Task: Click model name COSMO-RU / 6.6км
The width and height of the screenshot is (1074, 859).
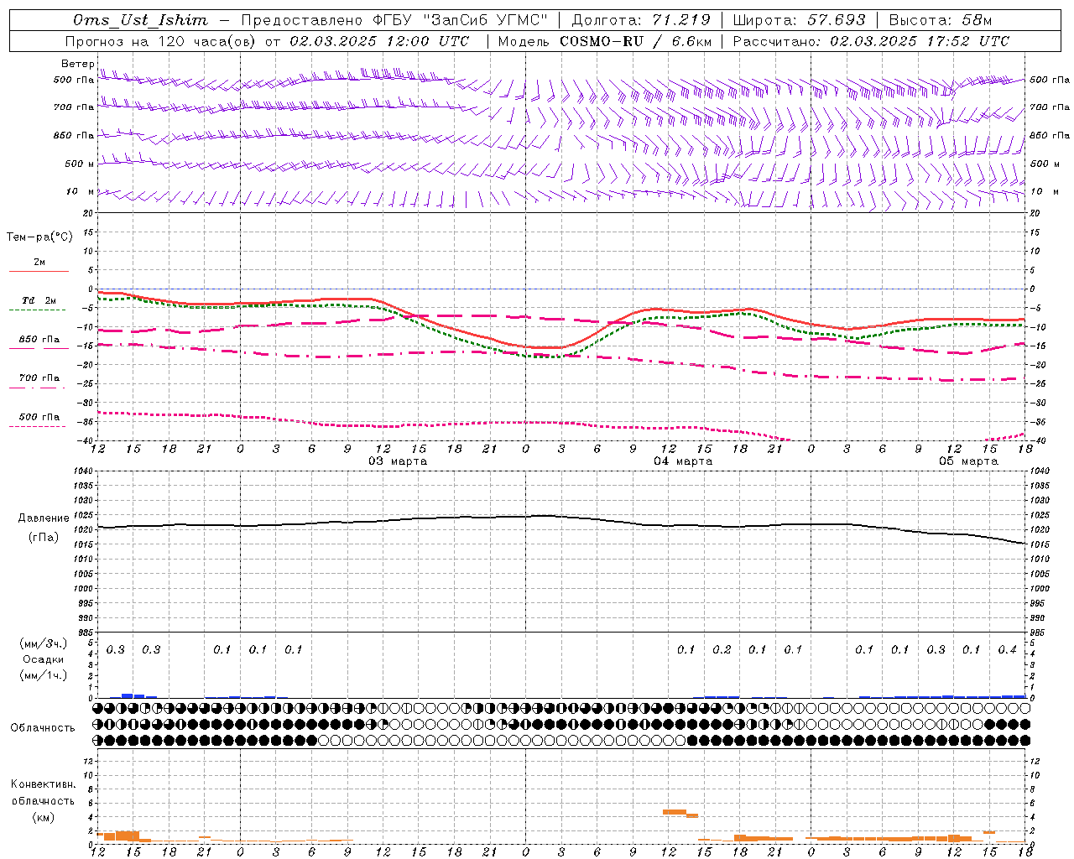Action: 636,41
